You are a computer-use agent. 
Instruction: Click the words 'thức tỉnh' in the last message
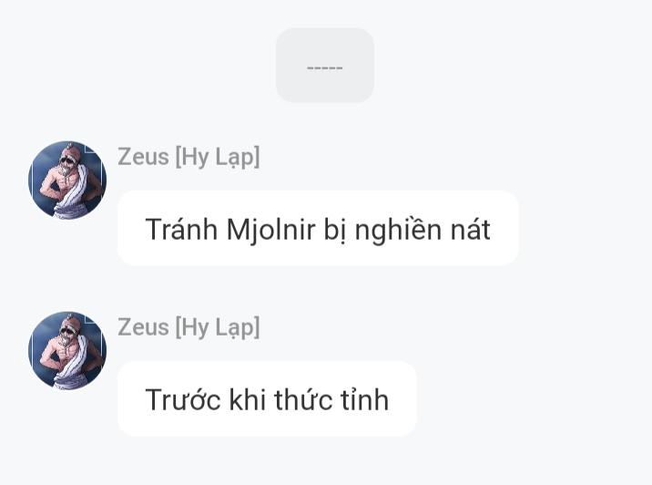pos(331,398)
